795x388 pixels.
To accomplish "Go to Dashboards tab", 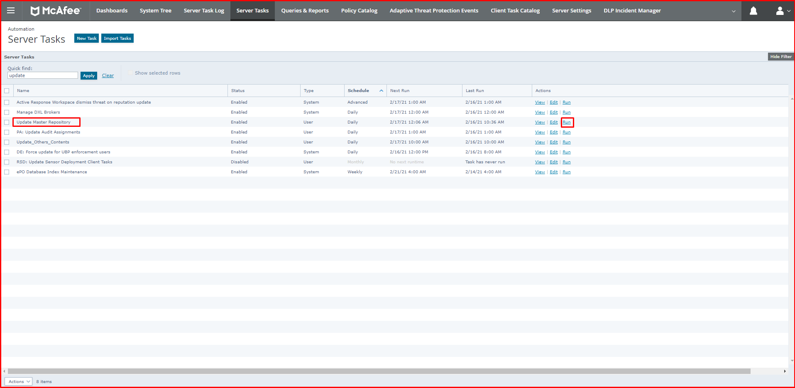I will [x=112, y=10].
